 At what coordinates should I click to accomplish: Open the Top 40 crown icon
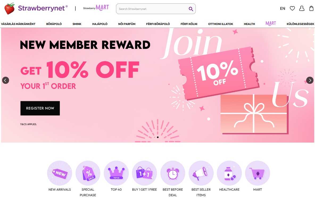point(116,173)
